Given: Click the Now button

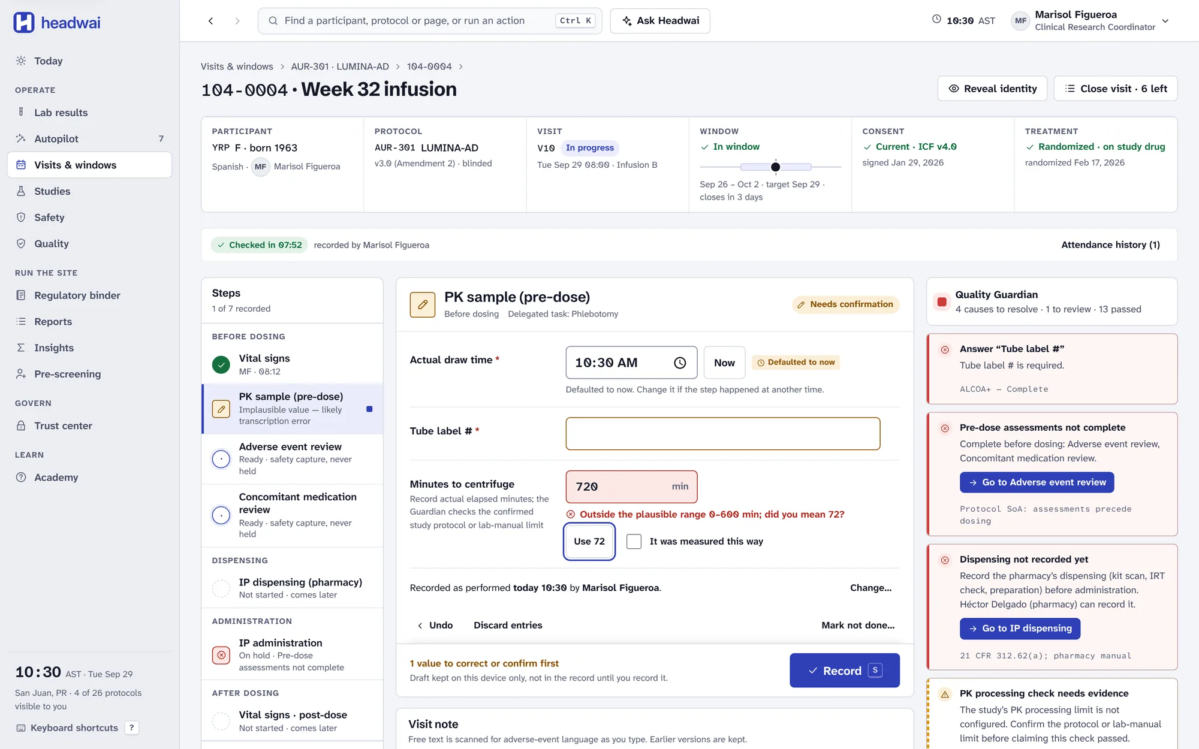Looking at the screenshot, I should 724,363.
